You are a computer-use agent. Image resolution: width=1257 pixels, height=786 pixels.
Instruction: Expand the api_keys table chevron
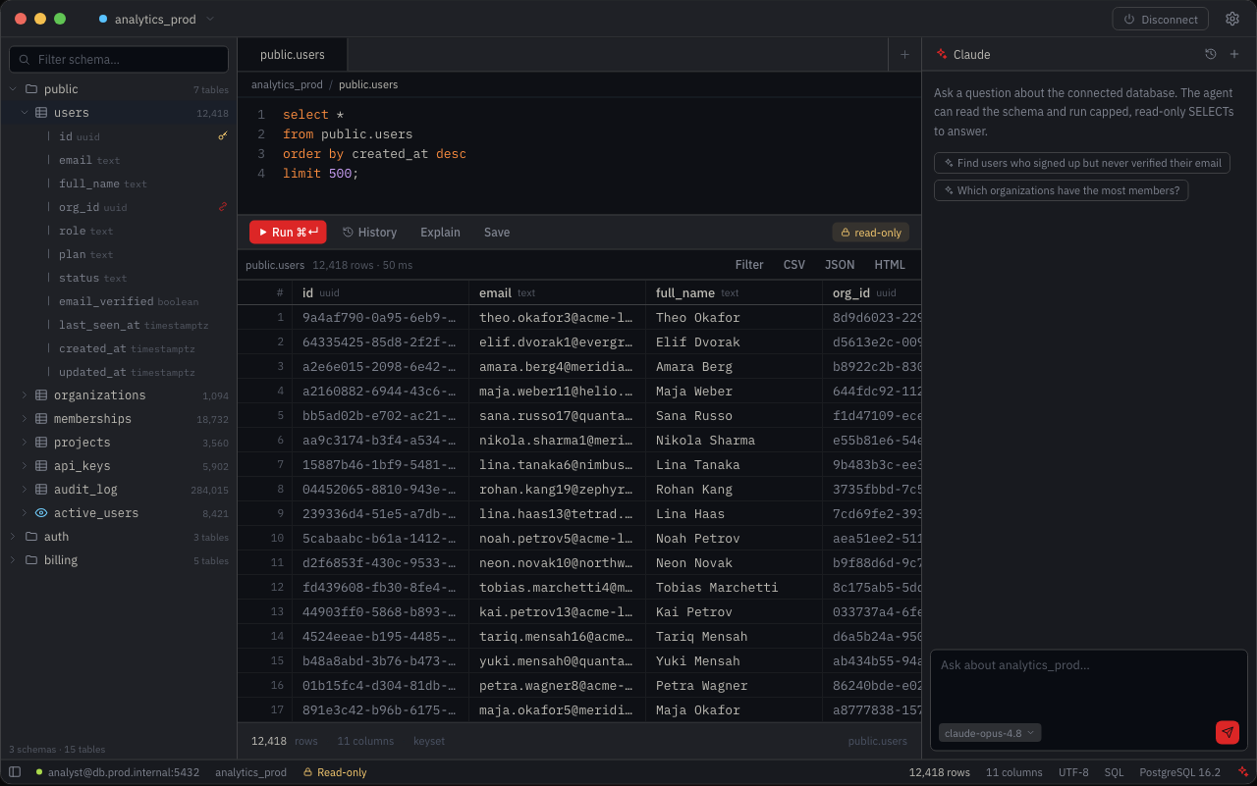click(x=25, y=466)
